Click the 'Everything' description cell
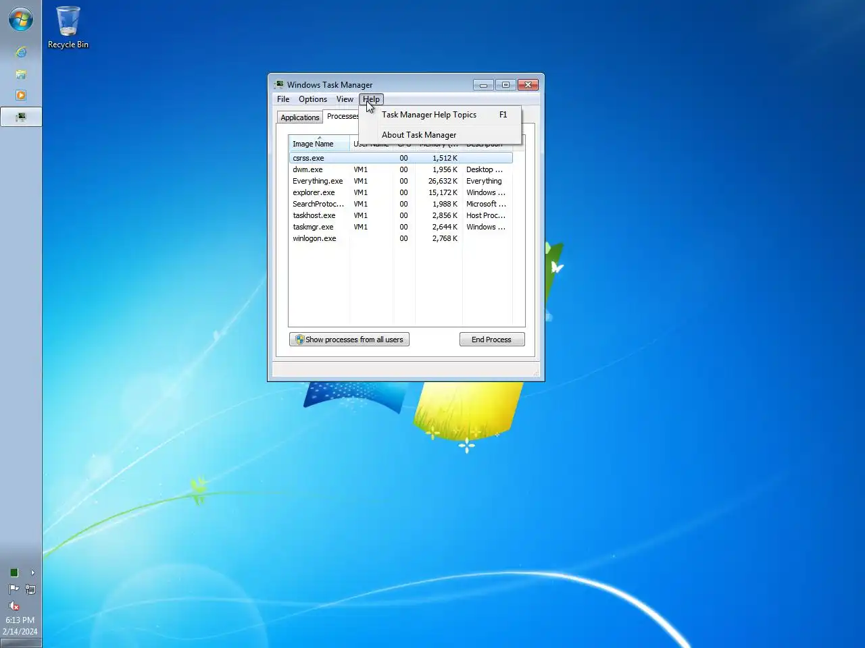This screenshot has width=865, height=648. point(484,181)
